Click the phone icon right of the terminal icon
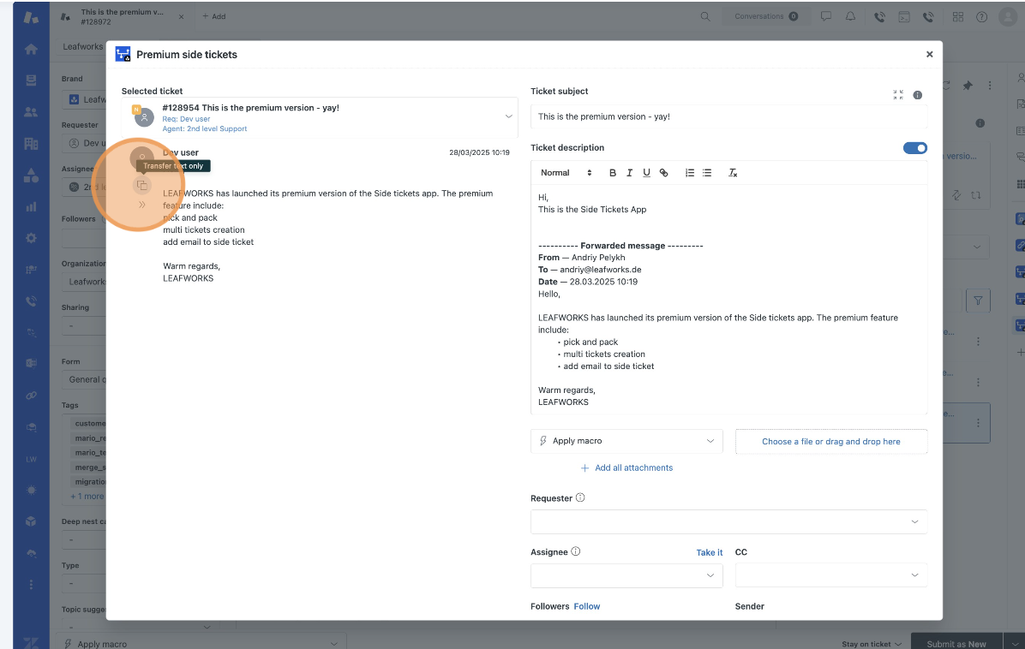Image resolution: width=1025 pixels, height=649 pixels. pyautogui.click(x=928, y=17)
